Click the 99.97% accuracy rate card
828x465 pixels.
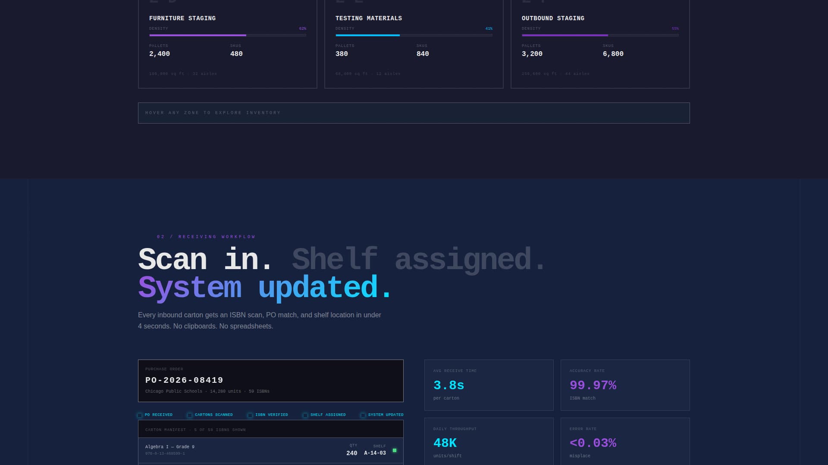[x=625, y=385]
